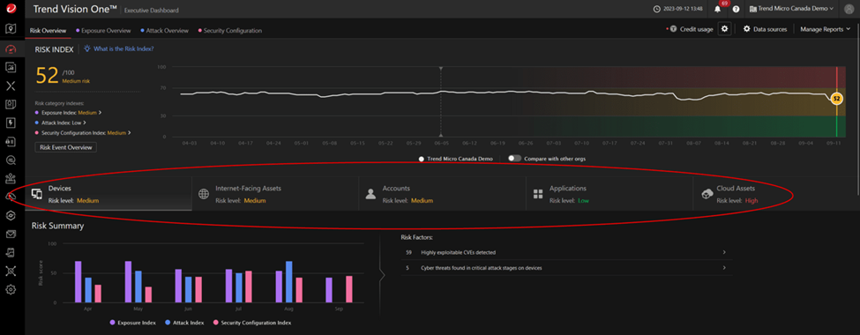
Task: Expand Highly exploitable CVEs detected chevron
Action: [724, 252]
